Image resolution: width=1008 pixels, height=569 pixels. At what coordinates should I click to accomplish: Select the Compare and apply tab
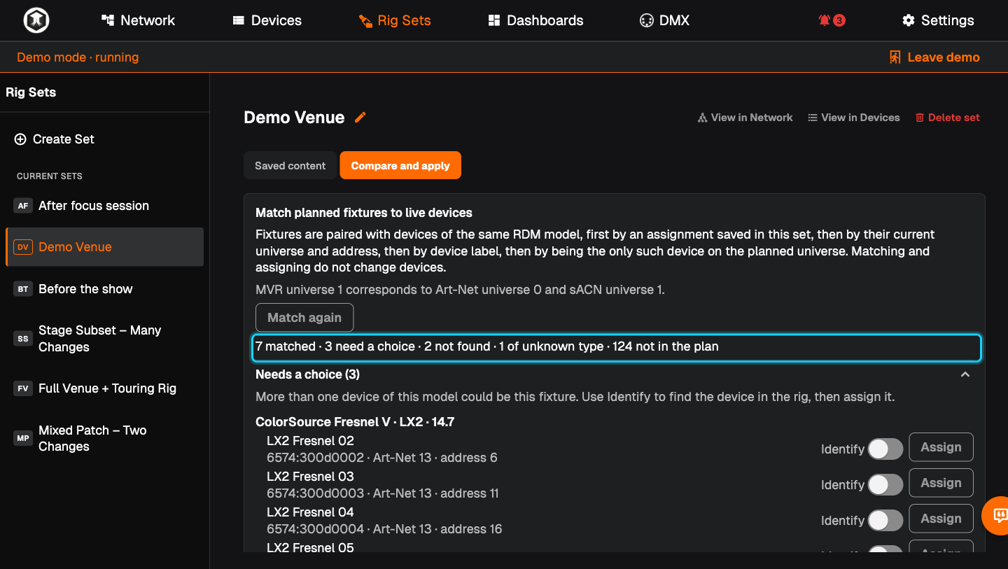tap(400, 166)
